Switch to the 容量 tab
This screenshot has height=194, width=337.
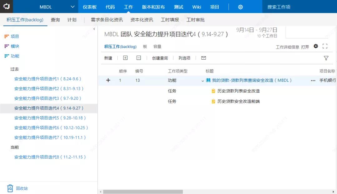click(157, 46)
